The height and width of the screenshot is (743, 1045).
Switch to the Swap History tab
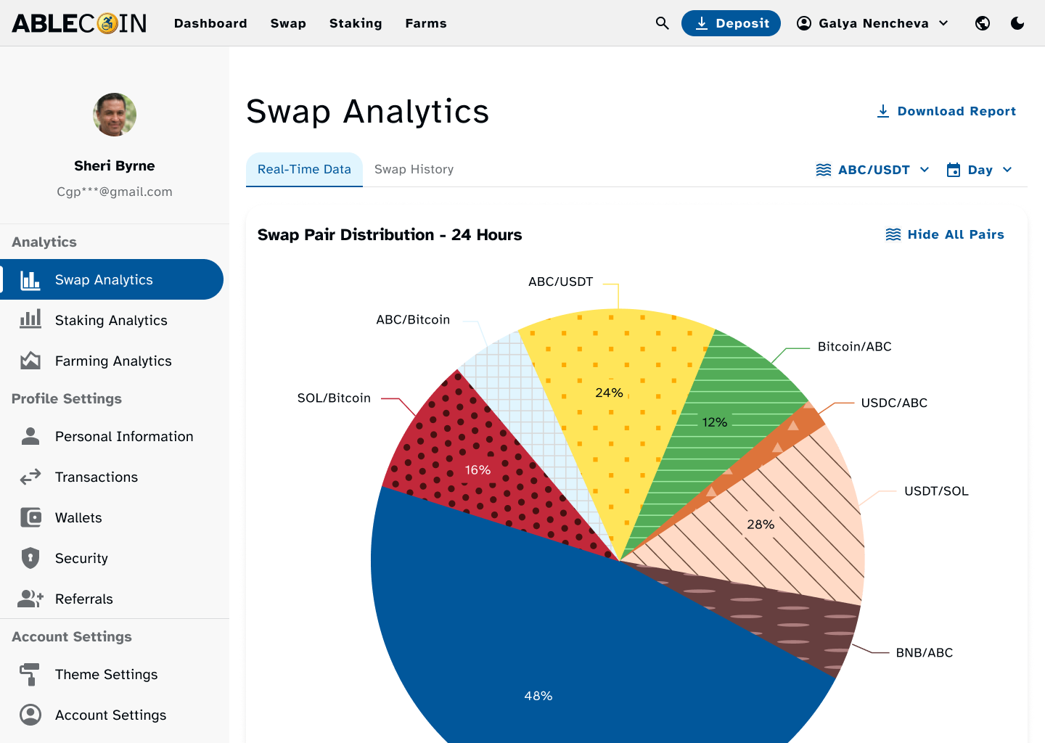(x=414, y=170)
